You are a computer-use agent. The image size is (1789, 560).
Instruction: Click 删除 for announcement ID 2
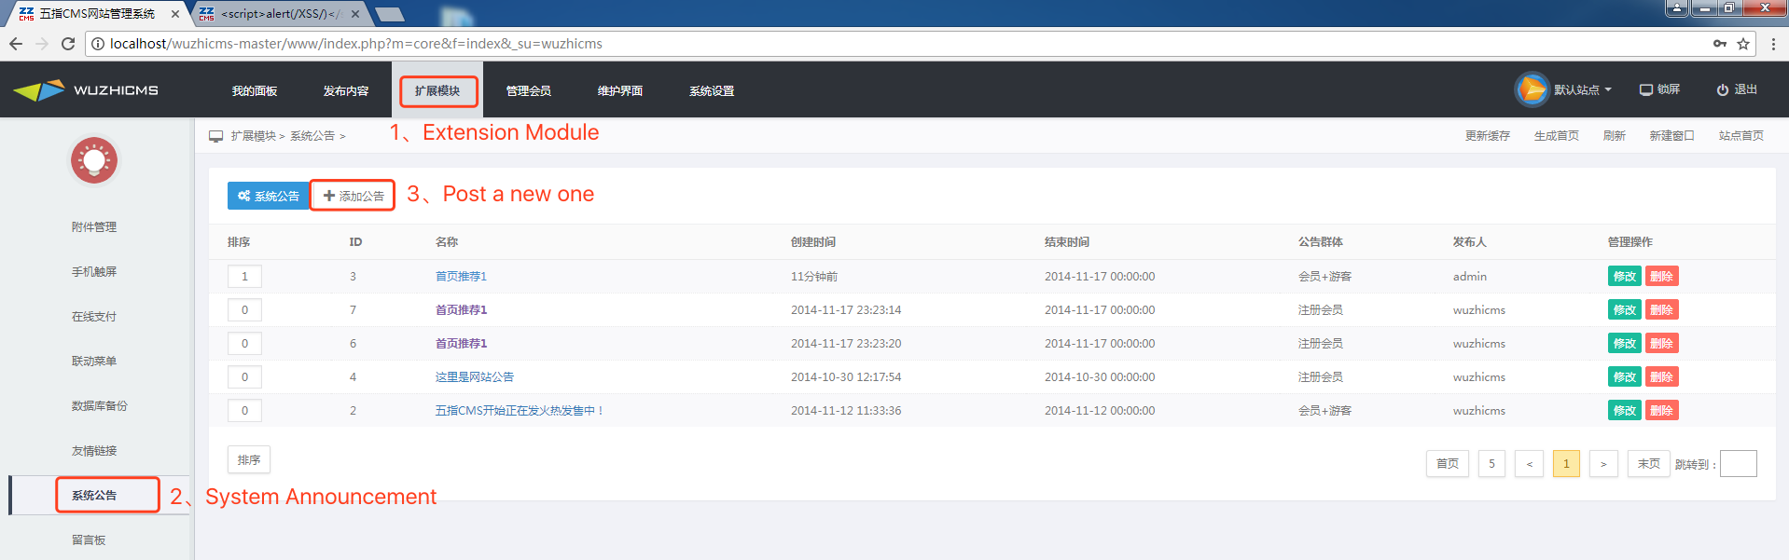tap(1661, 411)
